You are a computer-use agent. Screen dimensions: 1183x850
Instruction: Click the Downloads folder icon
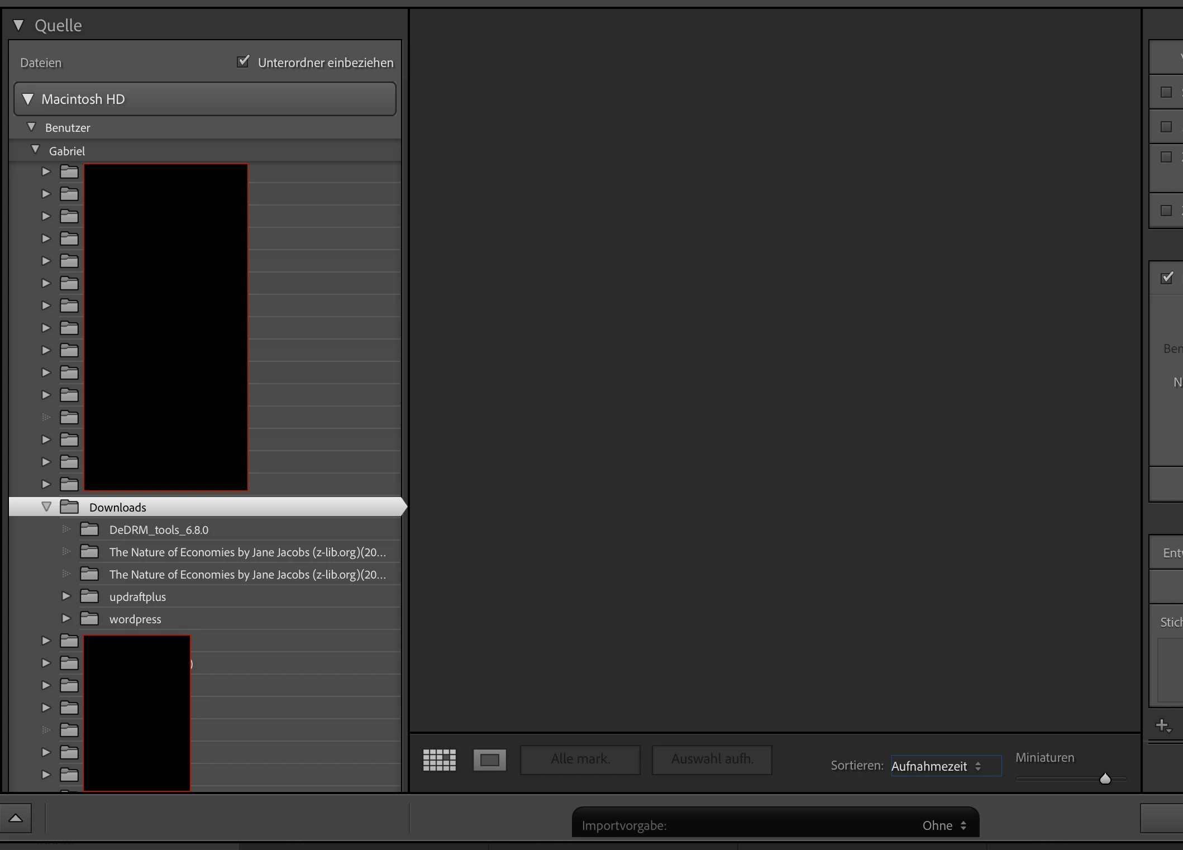pyautogui.click(x=69, y=507)
